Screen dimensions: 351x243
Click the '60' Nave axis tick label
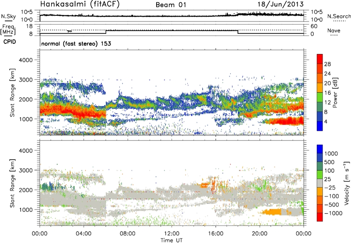[314, 26]
